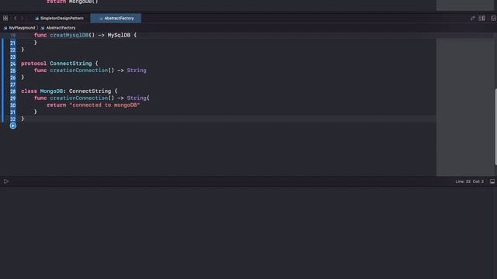497x279 pixels.
Task: Select the AbstractFactory tab
Action: click(116, 19)
